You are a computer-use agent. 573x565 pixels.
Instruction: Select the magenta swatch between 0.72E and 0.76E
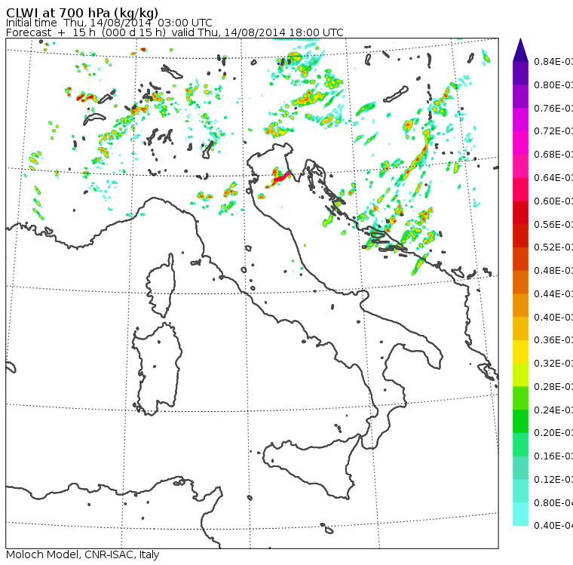520,120
